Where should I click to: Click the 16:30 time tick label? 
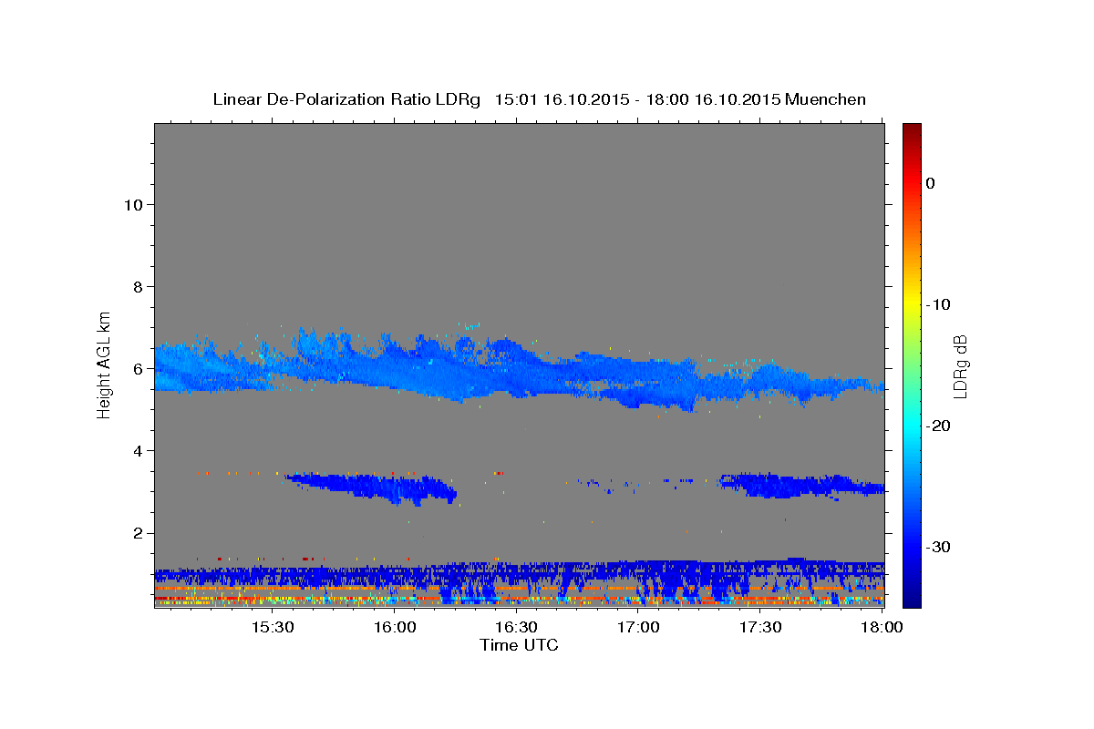point(516,628)
